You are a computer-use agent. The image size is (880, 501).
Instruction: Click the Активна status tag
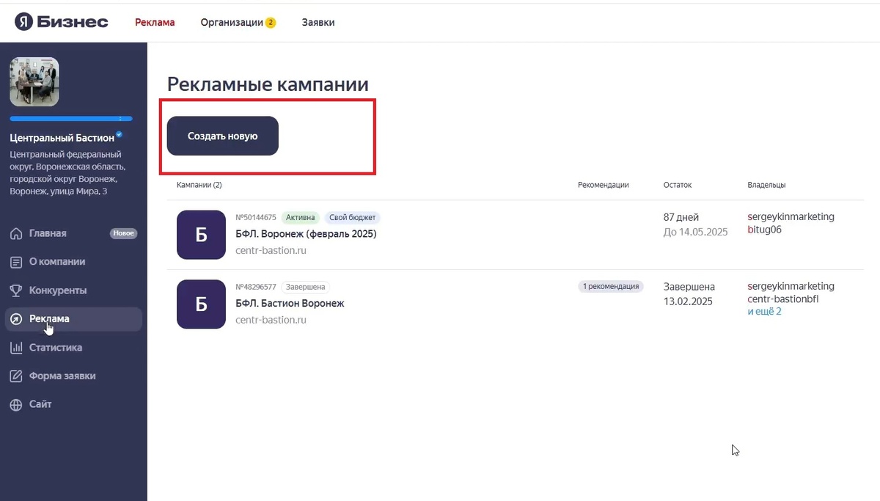click(301, 217)
